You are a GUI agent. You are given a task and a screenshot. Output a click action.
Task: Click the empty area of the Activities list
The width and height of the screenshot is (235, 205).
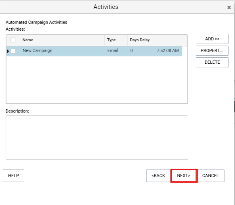pyautogui.click(x=97, y=79)
